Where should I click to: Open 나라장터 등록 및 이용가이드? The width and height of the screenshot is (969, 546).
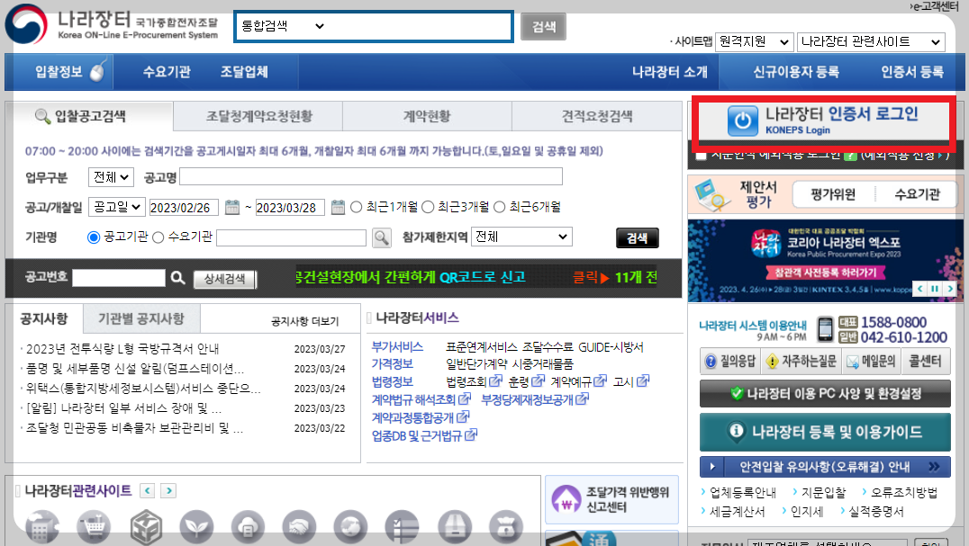pyautogui.click(x=825, y=432)
